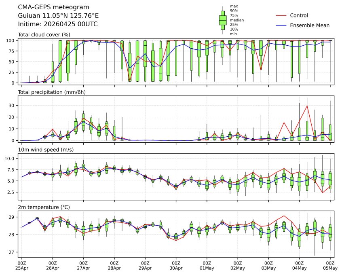Click the 'max' label in boxplot legend
Viewport: 342px width, 275px height.
click(x=233, y=6)
